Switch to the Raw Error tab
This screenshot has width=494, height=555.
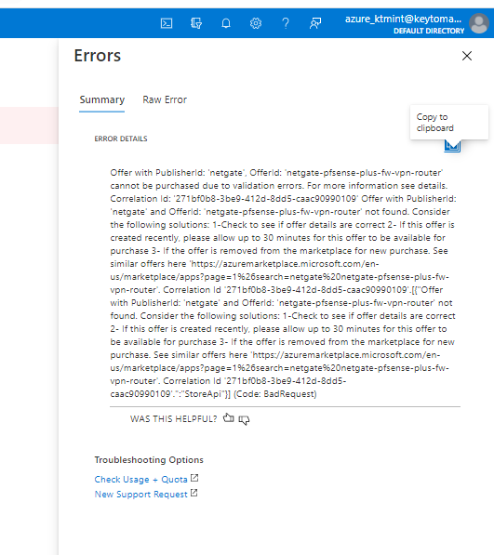click(165, 99)
